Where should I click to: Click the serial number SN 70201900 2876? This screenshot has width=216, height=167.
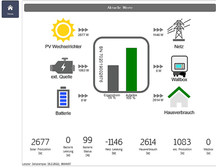[101, 64]
